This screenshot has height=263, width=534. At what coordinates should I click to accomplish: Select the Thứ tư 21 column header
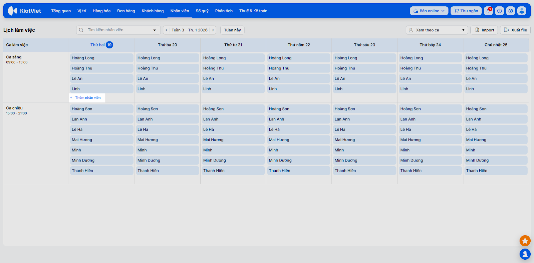click(233, 45)
